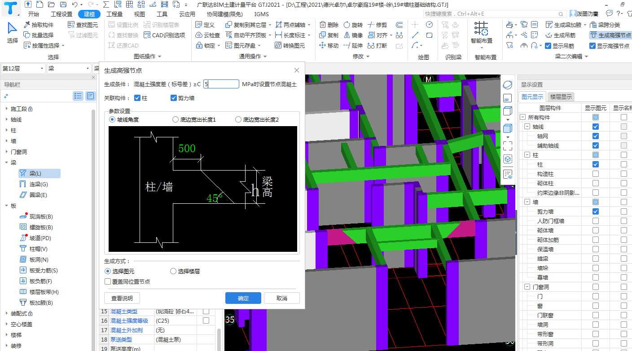The width and height of the screenshot is (632, 351).
Task: Click the 选择 arrow selection tool
Action: [13, 33]
